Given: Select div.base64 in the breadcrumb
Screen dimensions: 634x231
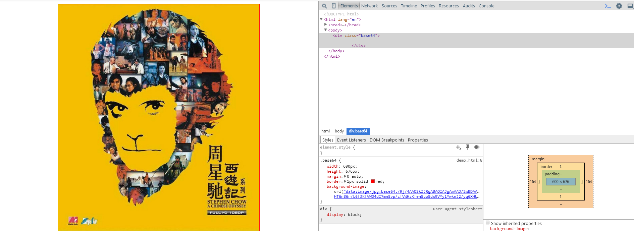Looking at the screenshot, I should coord(358,131).
